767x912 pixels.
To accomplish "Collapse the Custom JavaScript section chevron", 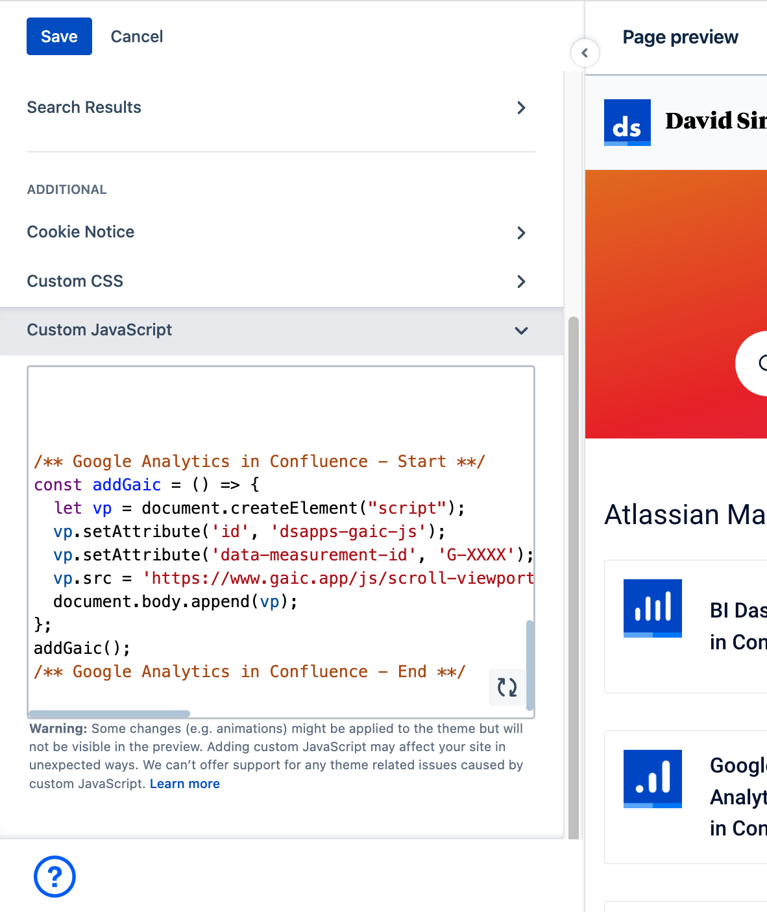I will click(520, 331).
